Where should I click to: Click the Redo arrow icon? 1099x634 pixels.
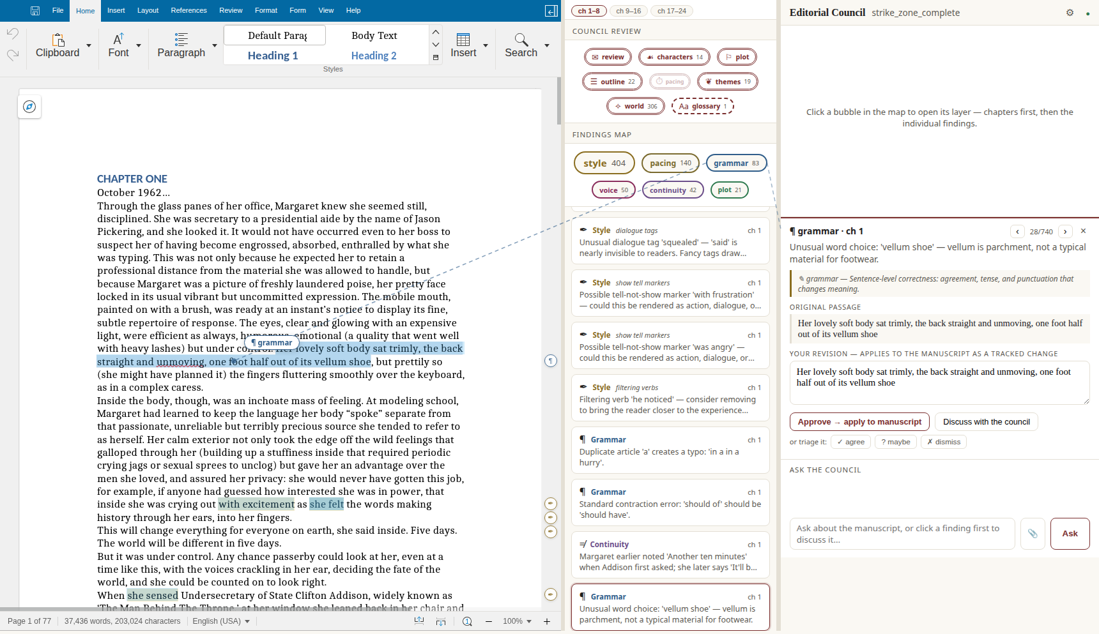13,55
